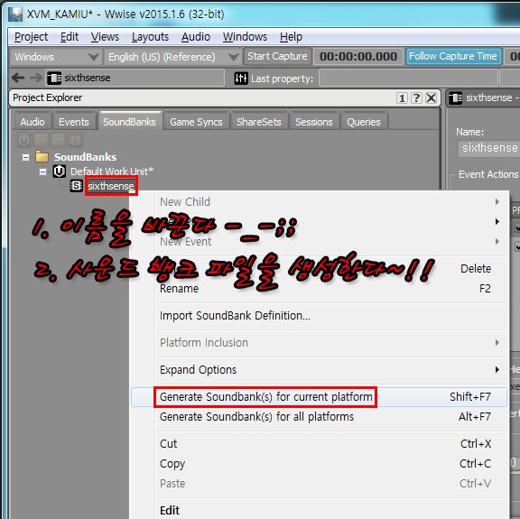520x519 pixels.
Task: Go forward with the right arrow
Action: tap(36, 78)
